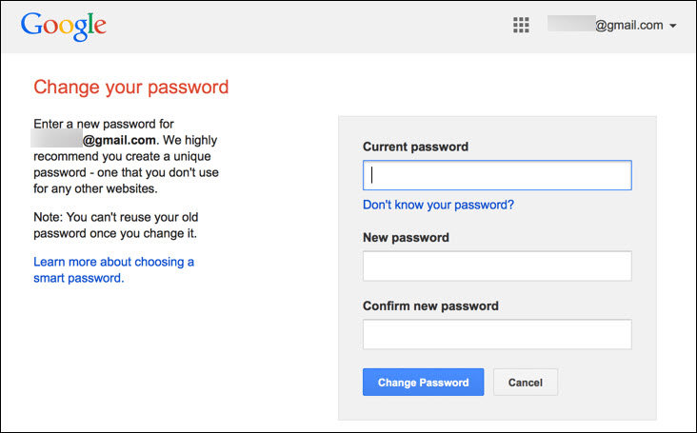Screen dimensions: 697x433
Task: Click the blurred username in the header
Action: click(x=571, y=24)
